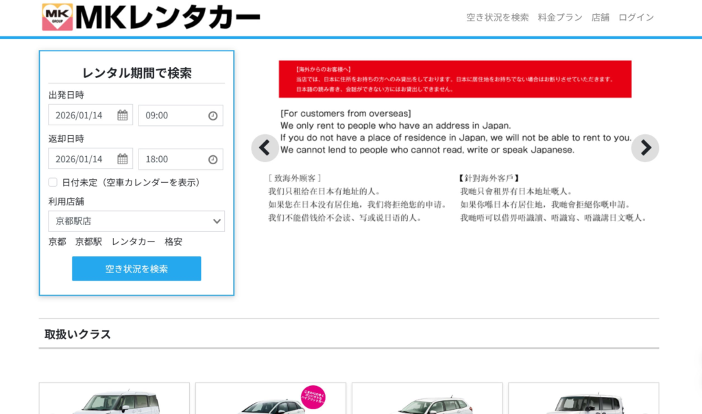Enable the 日付未定 checkbox
This screenshot has height=414, width=702.
coord(53,183)
